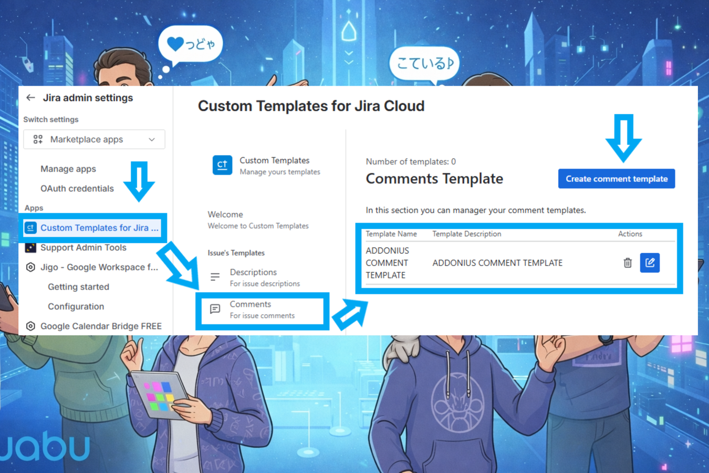Open Support Admin Tools app

(84, 248)
